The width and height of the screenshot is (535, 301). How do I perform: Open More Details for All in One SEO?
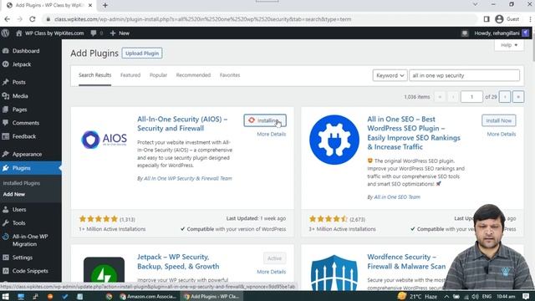click(x=502, y=134)
